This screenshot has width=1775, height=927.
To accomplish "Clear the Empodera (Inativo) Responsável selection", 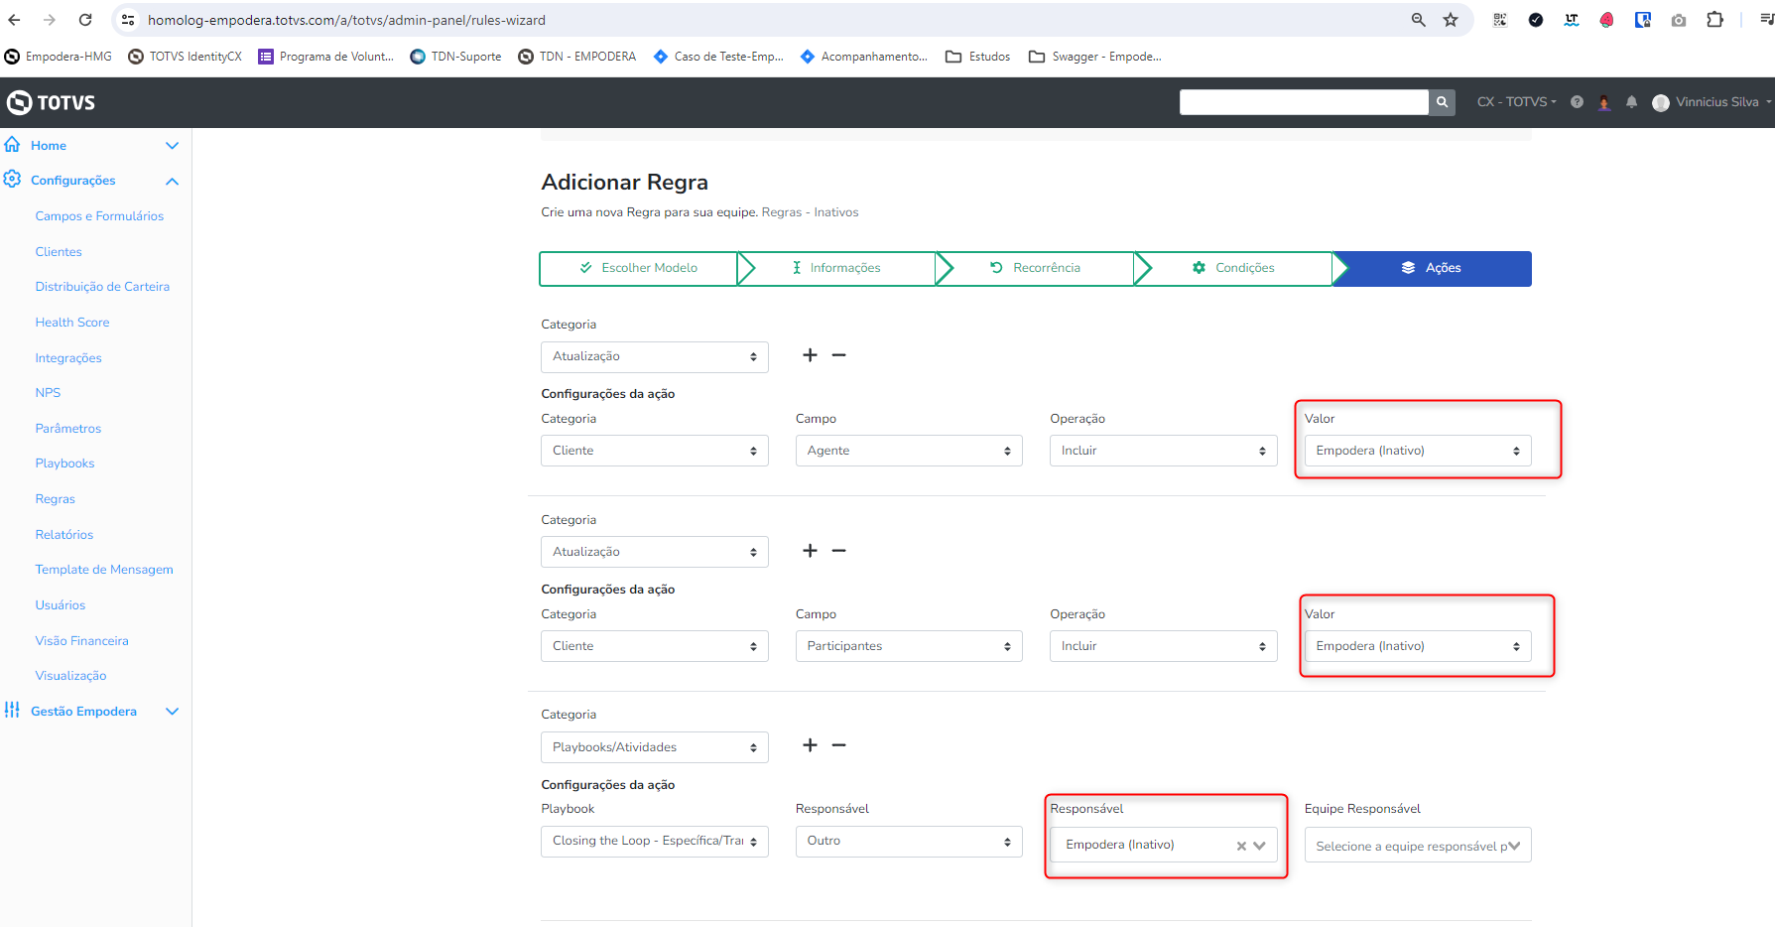I will point(1241,846).
